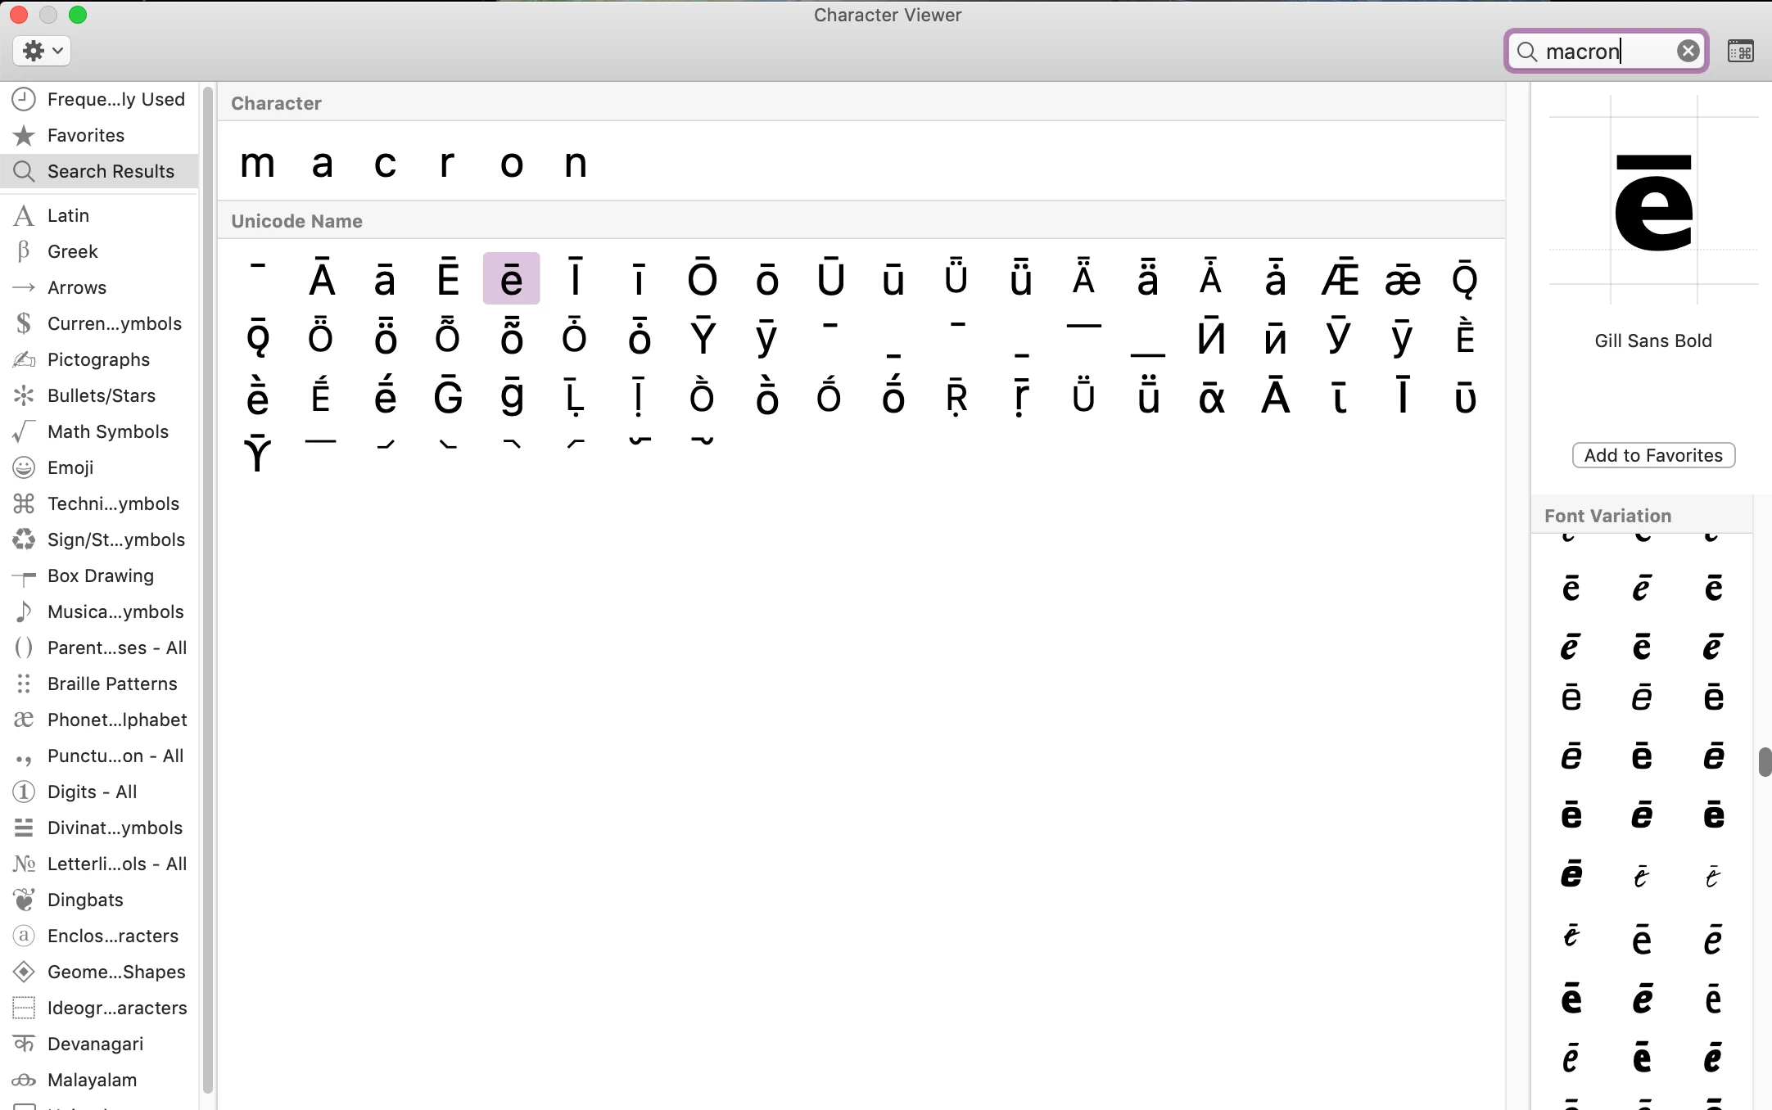Viewport: 1772px width, 1110px height.
Task: Select capital O with macron character
Action: click(x=702, y=279)
